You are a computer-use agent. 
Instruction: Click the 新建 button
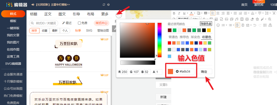coord(163,97)
